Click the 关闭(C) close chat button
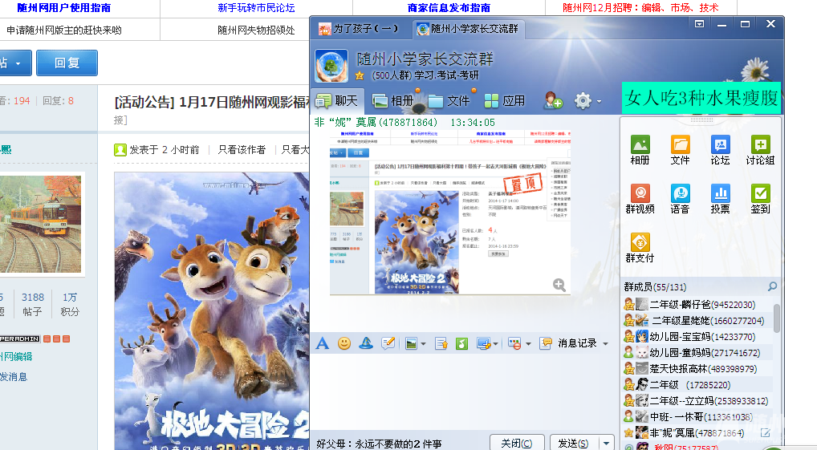Screen dimensions: 817x450 tap(517, 444)
